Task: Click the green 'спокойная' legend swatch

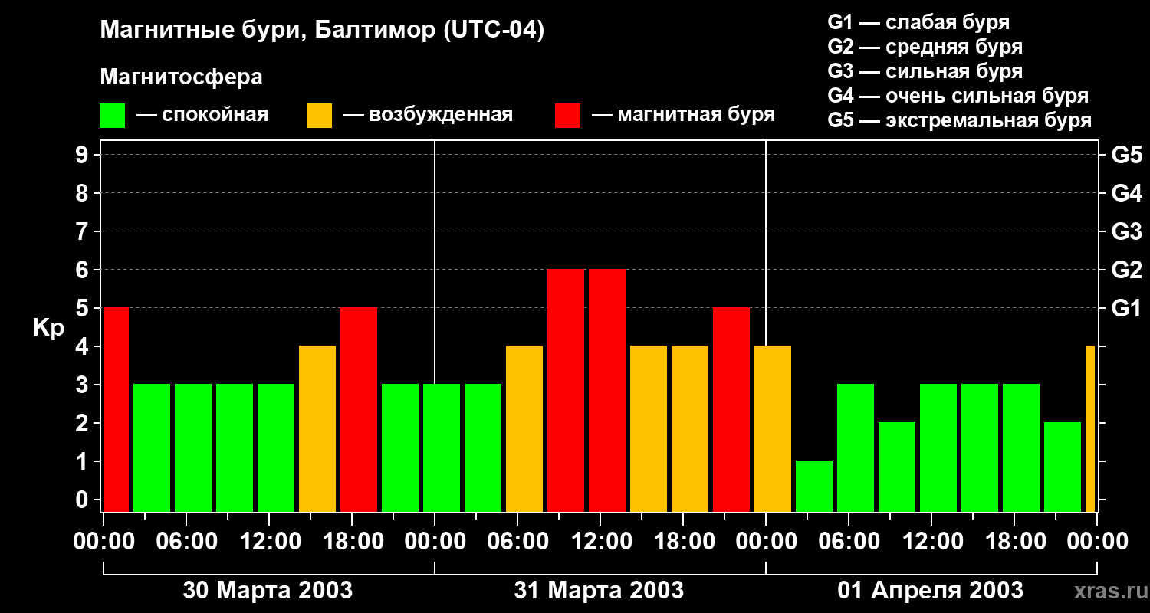Action: tap(112, 116)
